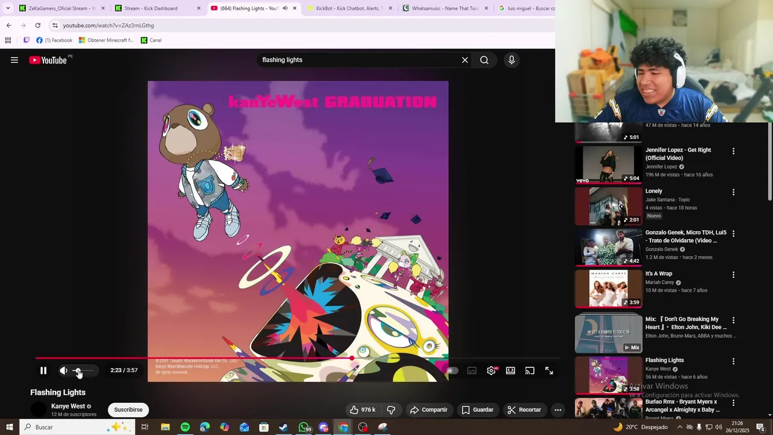Click the YouTube search magnifier button

coord(484,60)
